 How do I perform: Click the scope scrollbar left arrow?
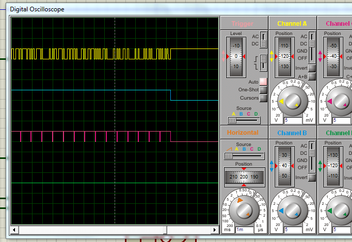(14, 230)
